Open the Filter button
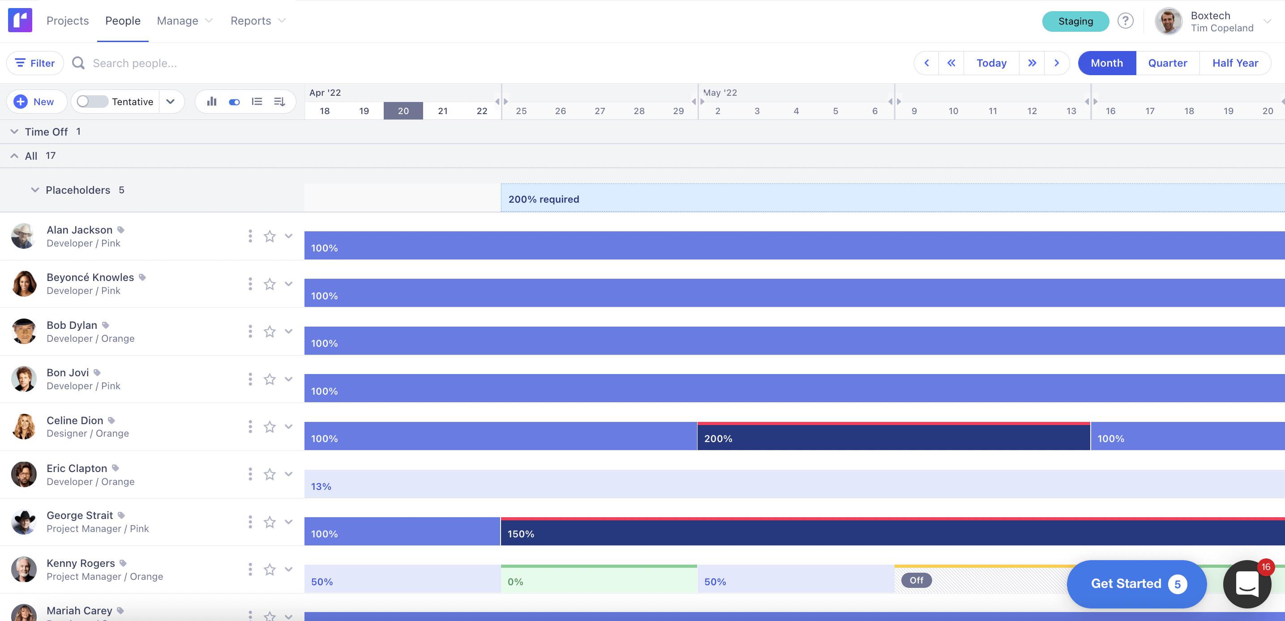Screen dimensions: 1285x621 click(x=35, y=63)
